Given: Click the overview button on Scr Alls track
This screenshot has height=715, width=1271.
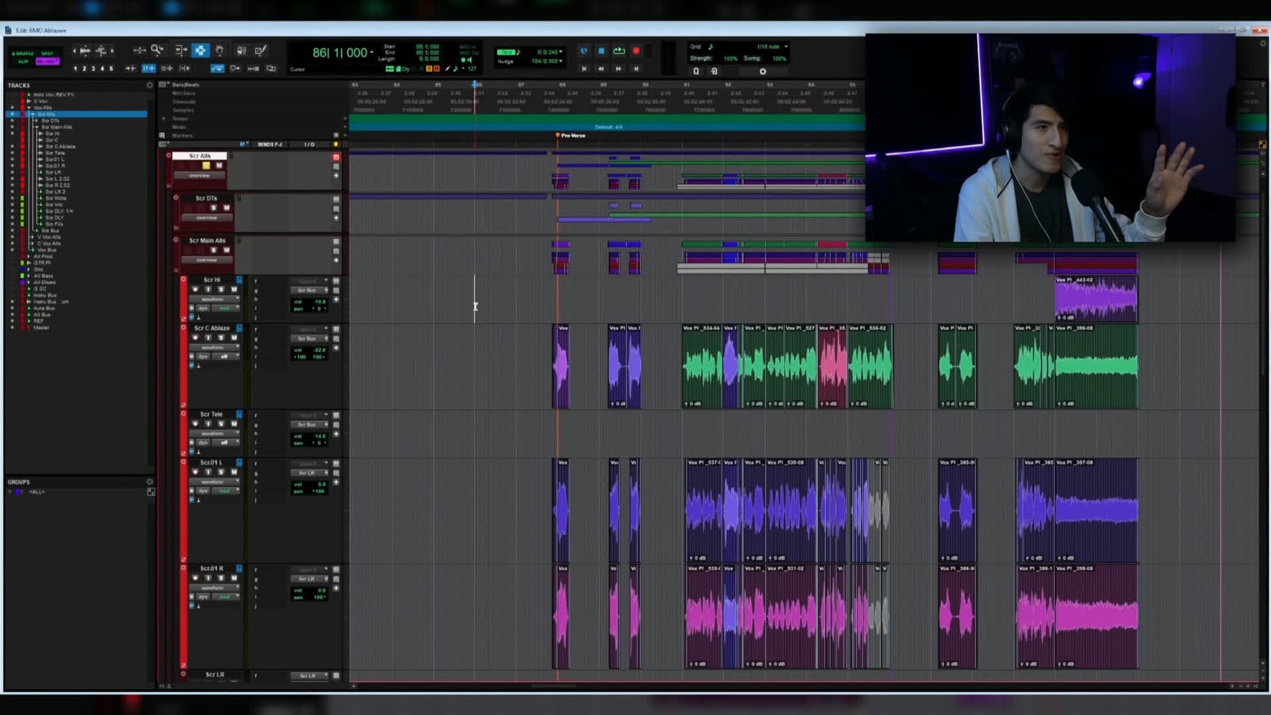Looking at the screenshot, I should 199,176.
